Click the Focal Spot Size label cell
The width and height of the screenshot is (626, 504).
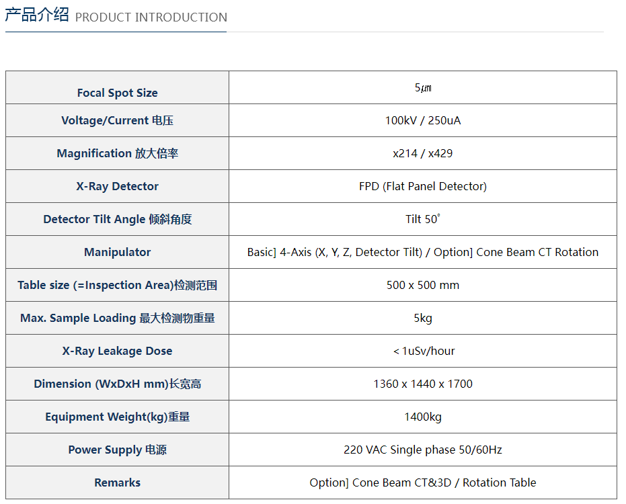[x=117, y=93]
